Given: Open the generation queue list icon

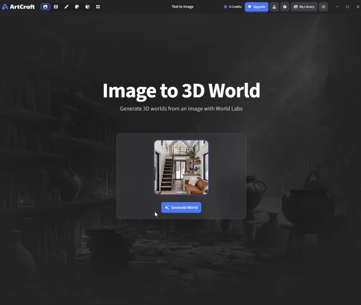Looking at the screenshot, I should [324, 7].
